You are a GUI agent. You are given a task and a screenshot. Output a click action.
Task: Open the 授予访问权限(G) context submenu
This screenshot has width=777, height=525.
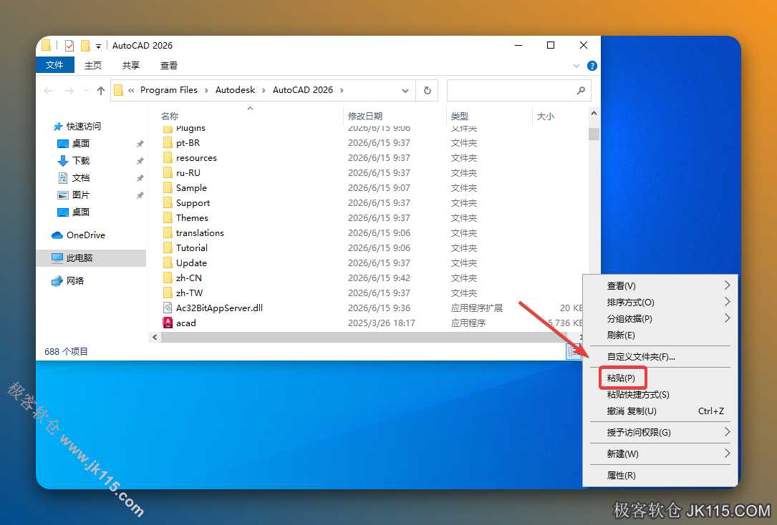[660, 433]
